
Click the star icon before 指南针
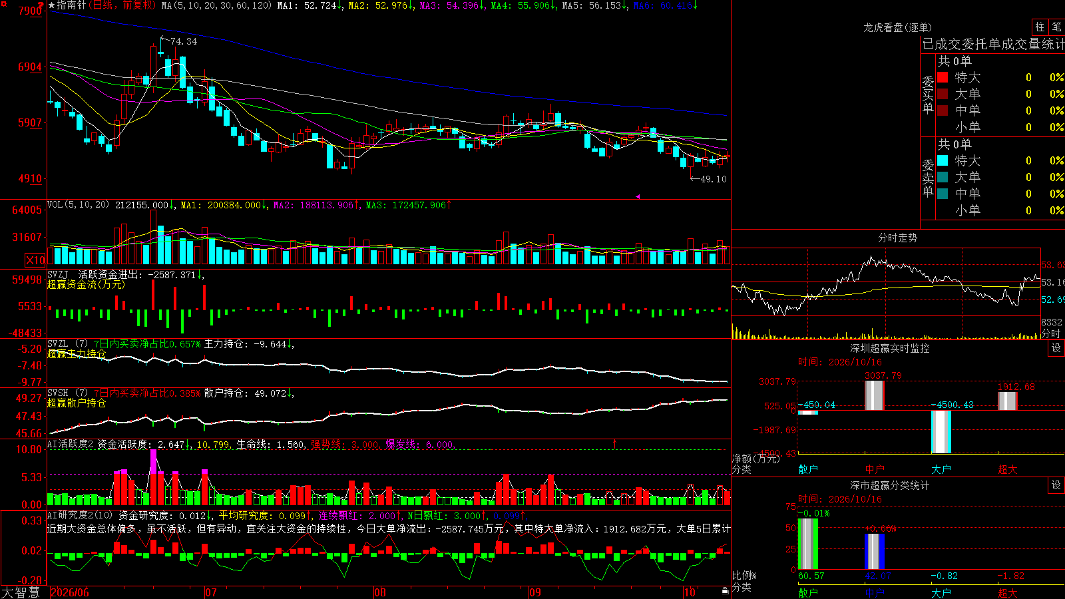pos(51,5)
